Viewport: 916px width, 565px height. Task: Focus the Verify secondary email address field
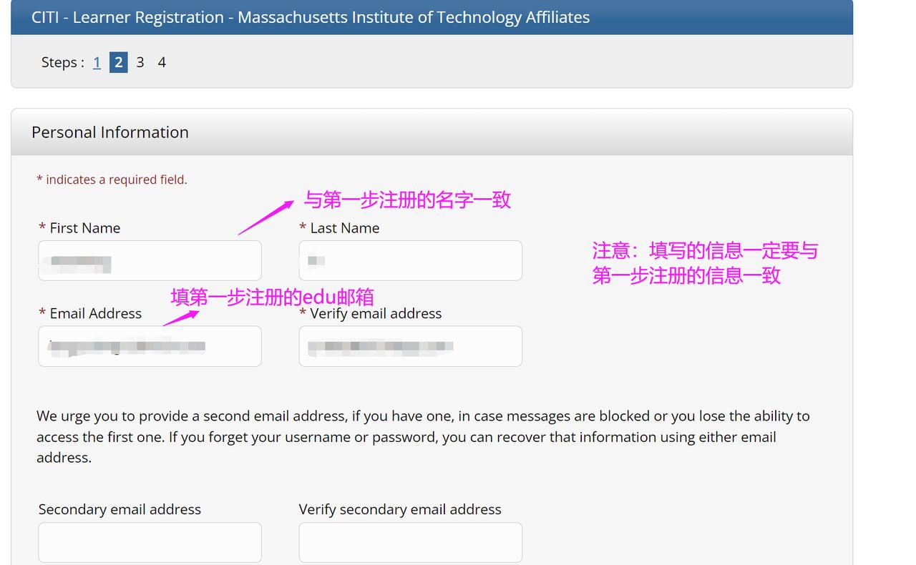(410, 542)
